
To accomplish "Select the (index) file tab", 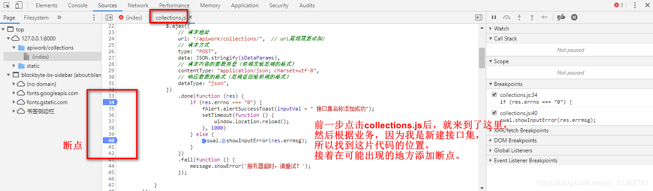I will point(134,18).
